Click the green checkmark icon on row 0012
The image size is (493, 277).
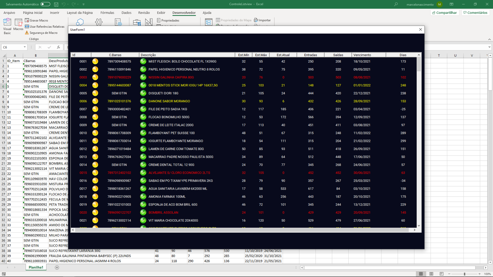click(x=143, y=149)
